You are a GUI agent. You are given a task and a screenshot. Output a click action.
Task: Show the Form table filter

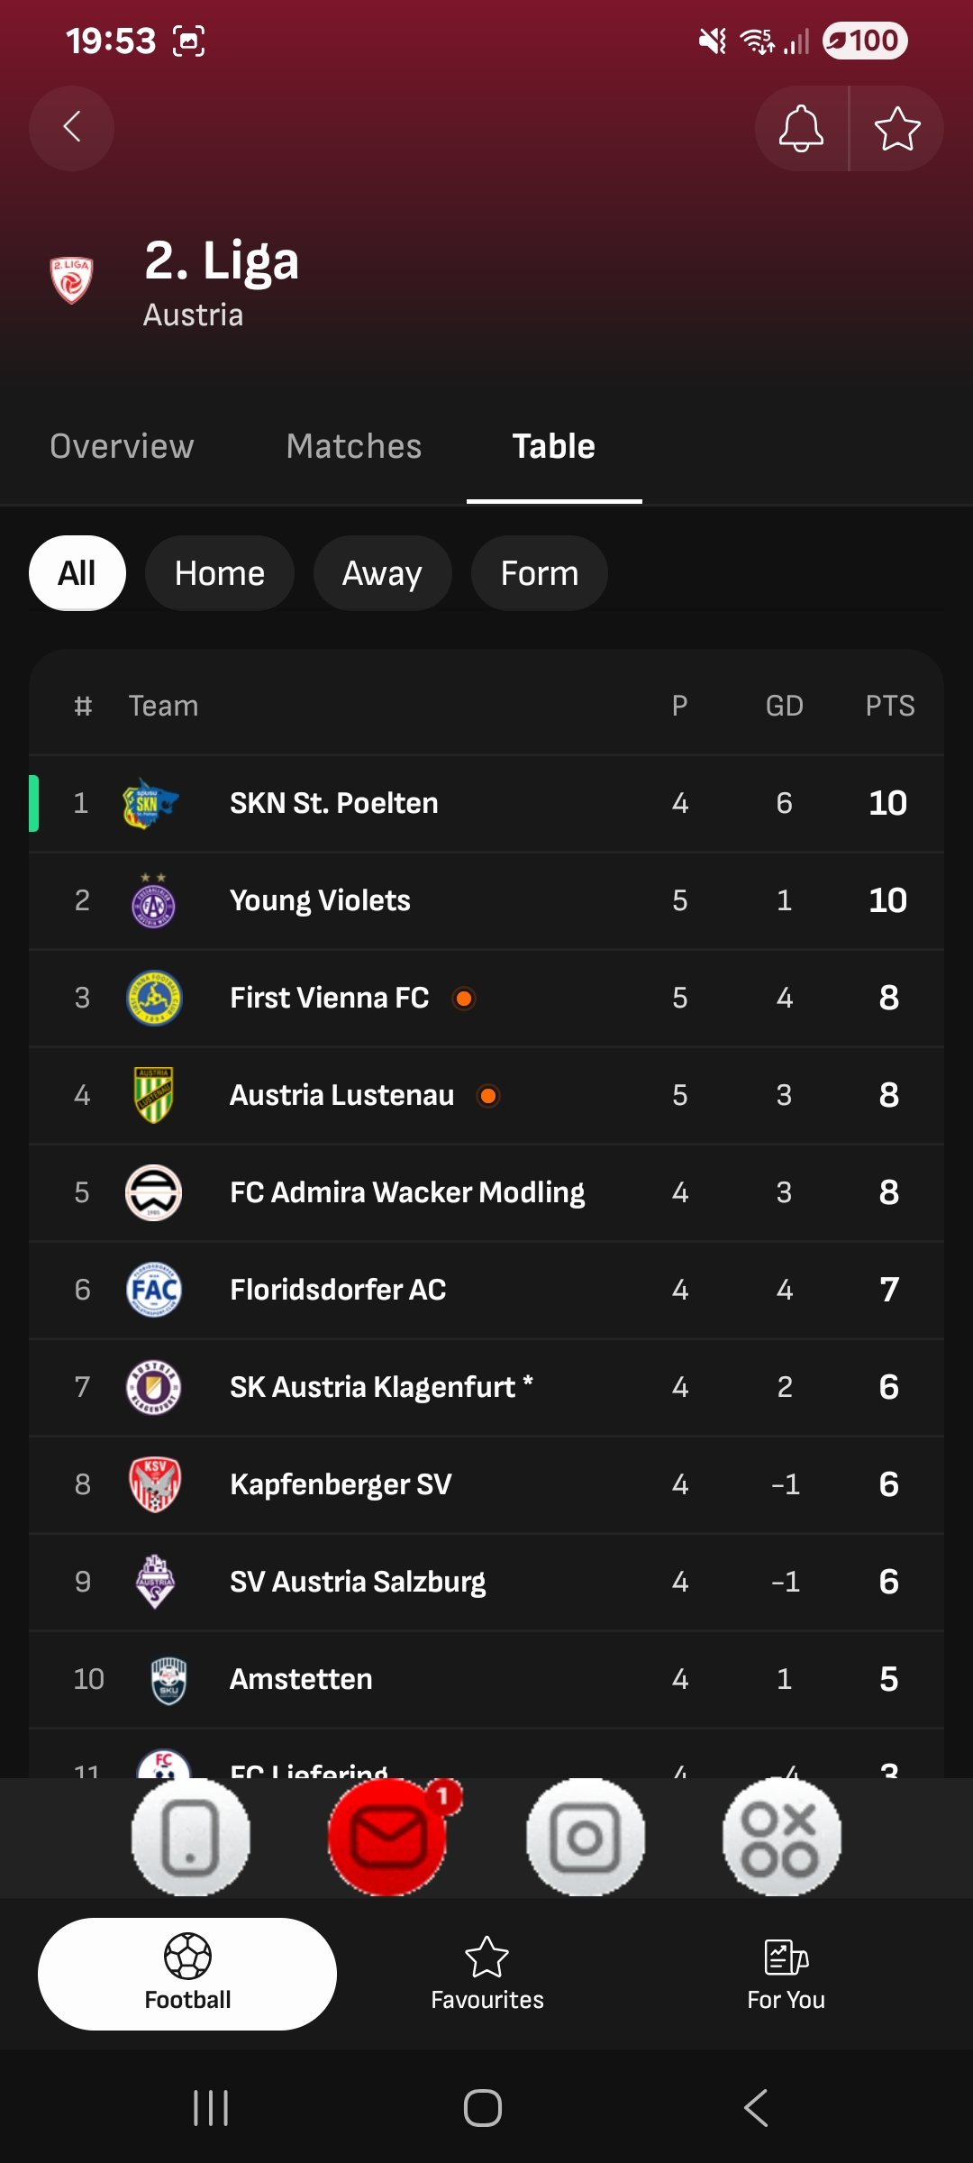(x=539, y=573)
